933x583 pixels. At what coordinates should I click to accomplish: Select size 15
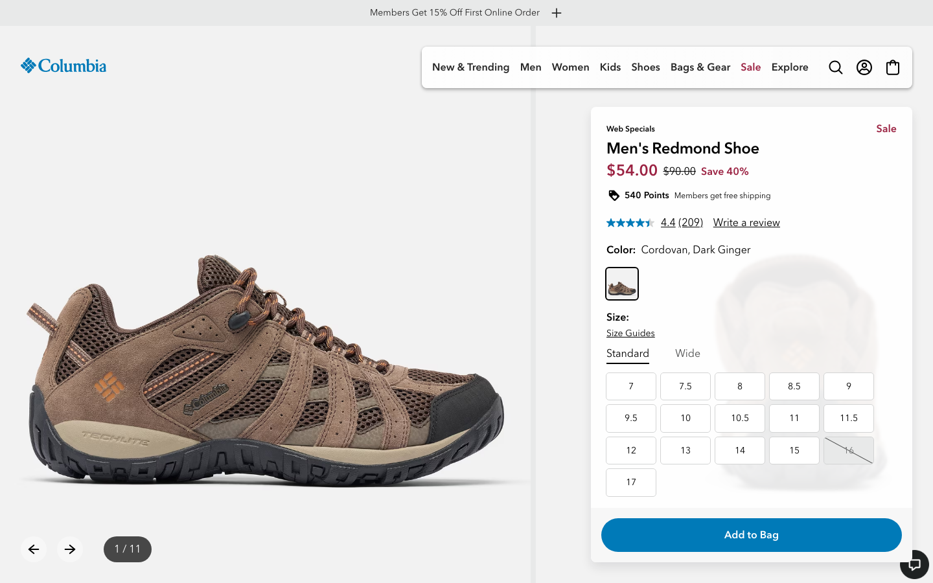point(794,451)
